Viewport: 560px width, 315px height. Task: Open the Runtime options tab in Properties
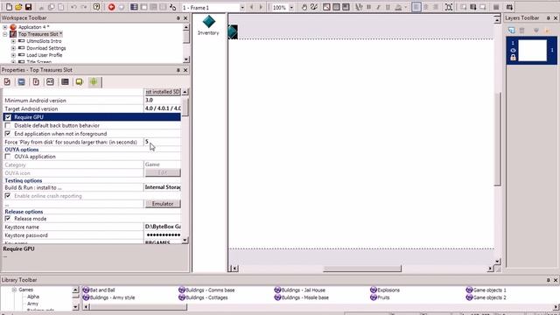(x=36, y=81)
